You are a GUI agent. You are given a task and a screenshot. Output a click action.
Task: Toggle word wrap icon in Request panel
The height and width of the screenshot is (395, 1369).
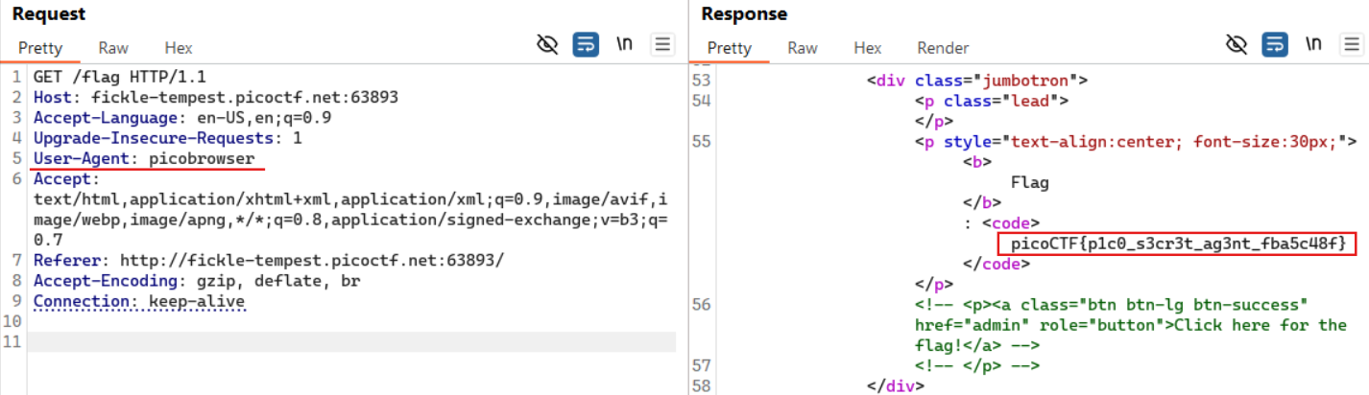[x=586, y=44]
